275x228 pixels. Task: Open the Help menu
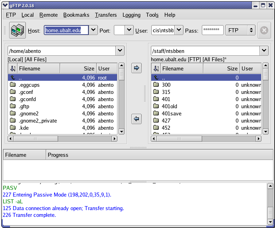[170, 15]
